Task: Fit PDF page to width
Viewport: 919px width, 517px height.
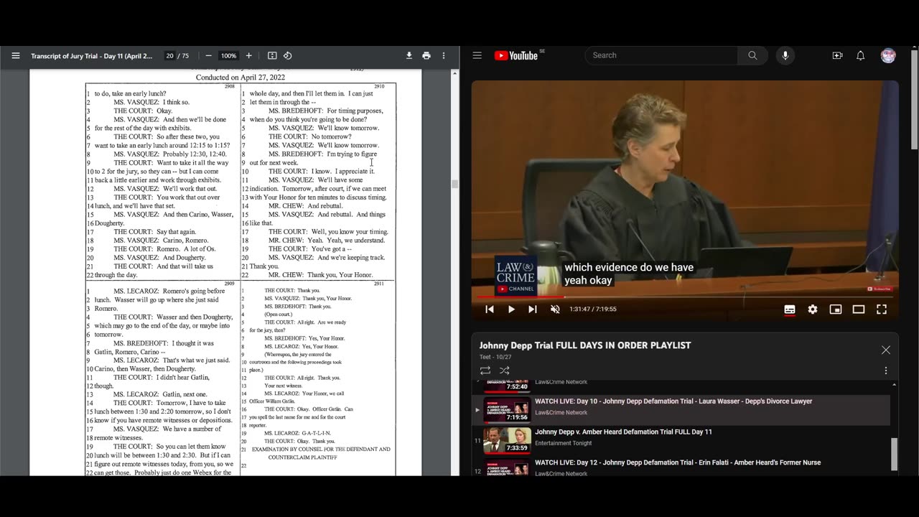Action: 272,55
